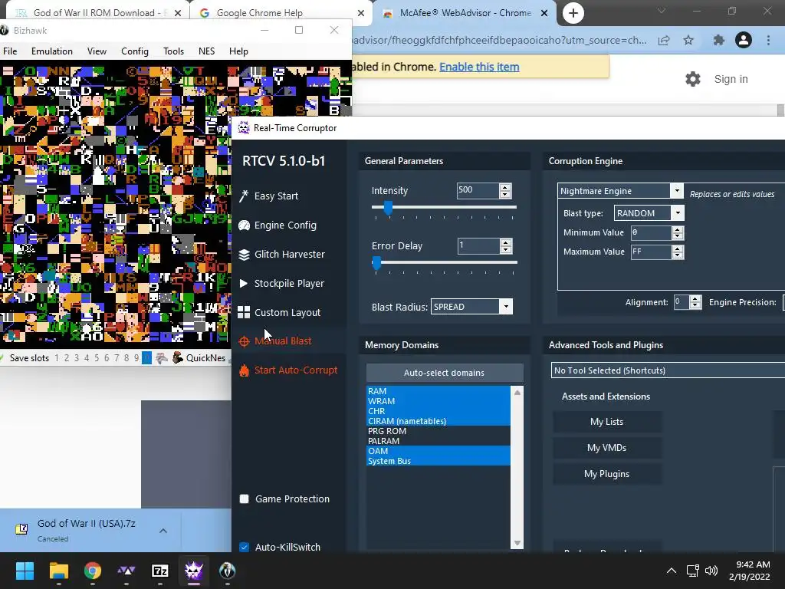The image size is (785, 589).
Task: Click QuickNes core icon in Bizhawk status bar
Action: coord(178,357)
